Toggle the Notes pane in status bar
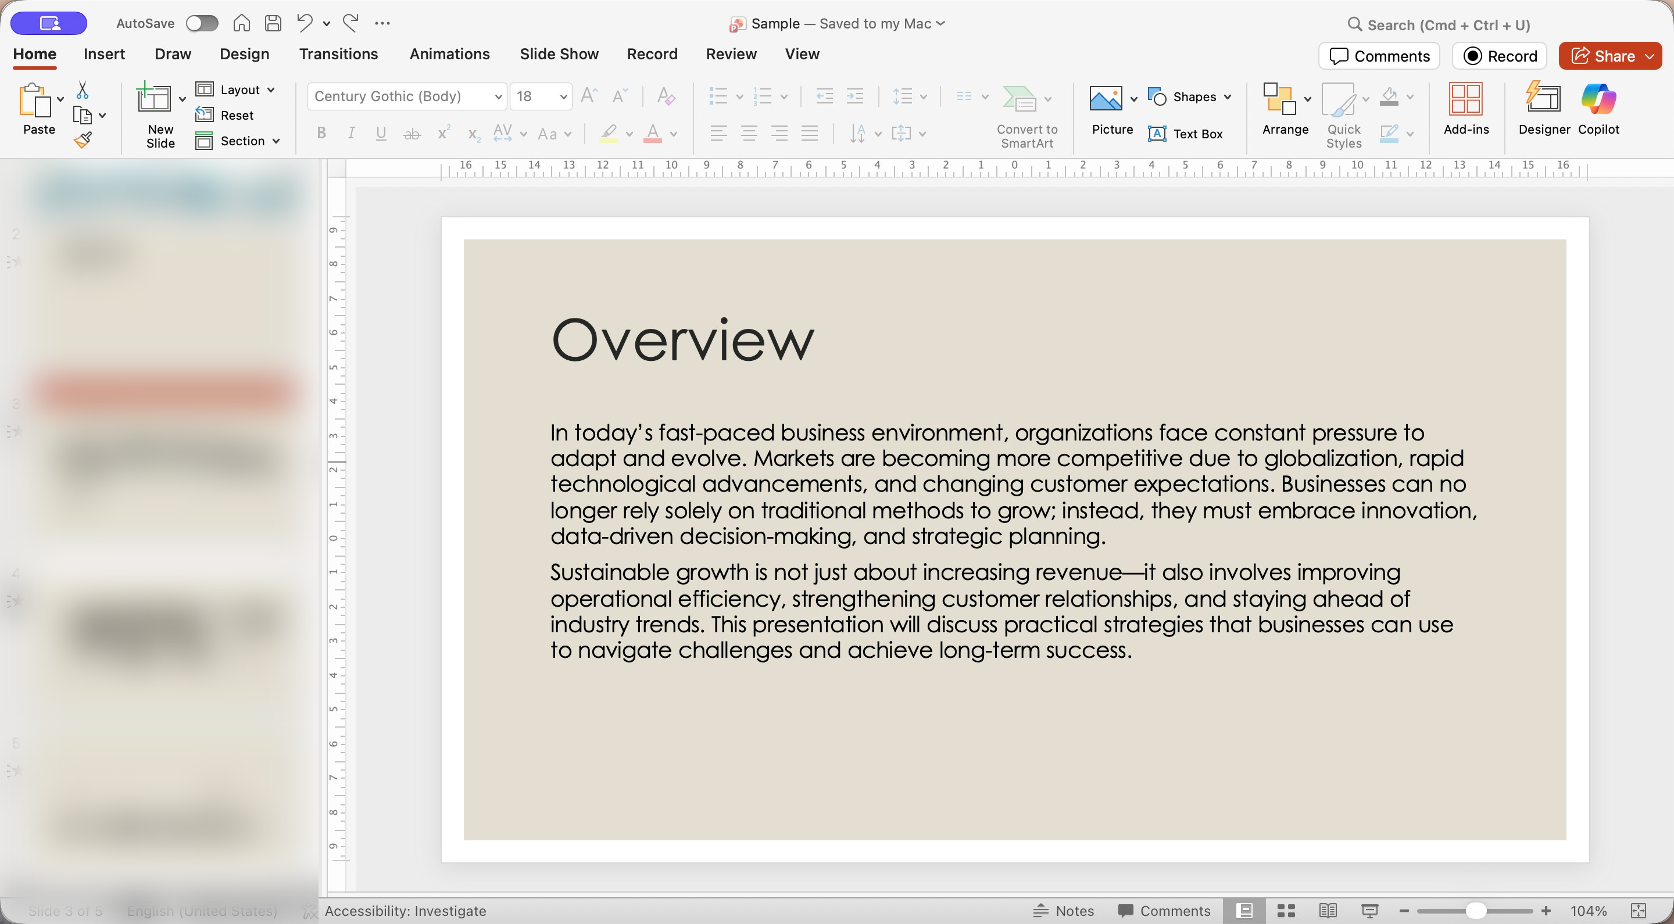This screenshot has width=1674, height=924. [1064, 911]
